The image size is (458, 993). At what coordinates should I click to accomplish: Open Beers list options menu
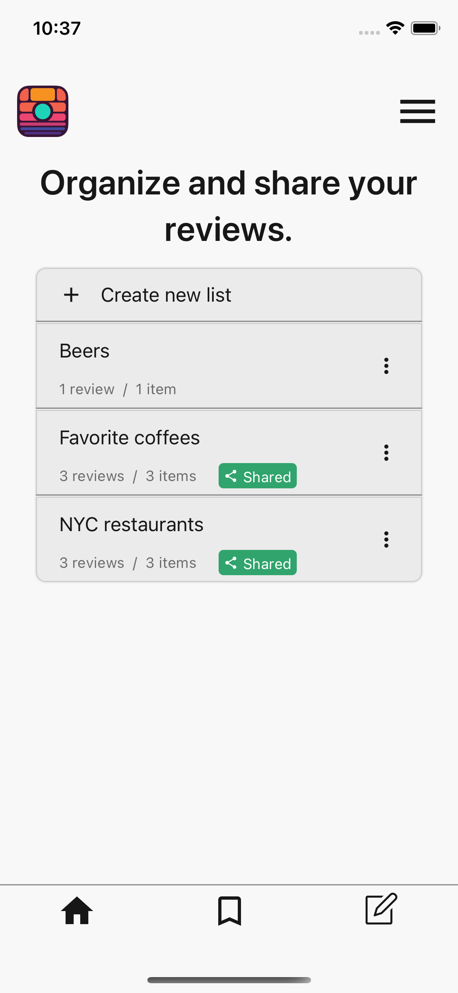click(x=386, y=366)
